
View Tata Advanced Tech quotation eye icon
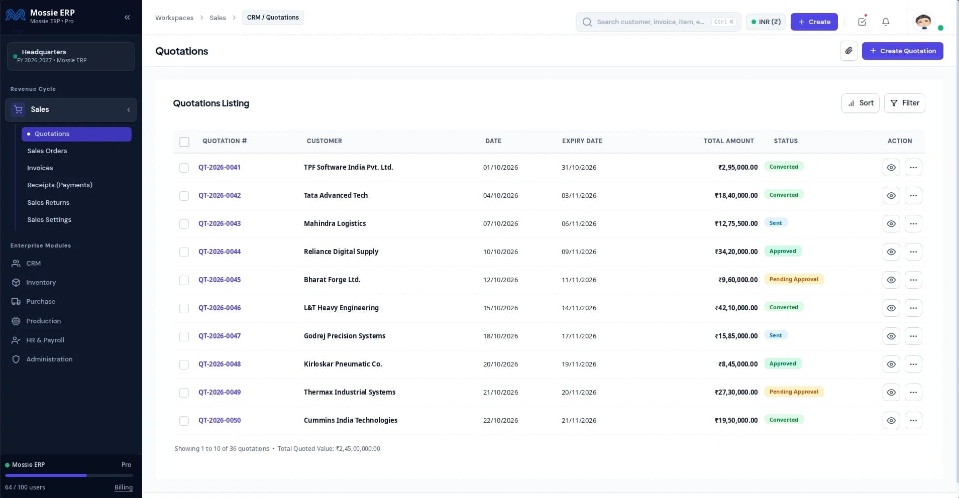pos(891,195)
